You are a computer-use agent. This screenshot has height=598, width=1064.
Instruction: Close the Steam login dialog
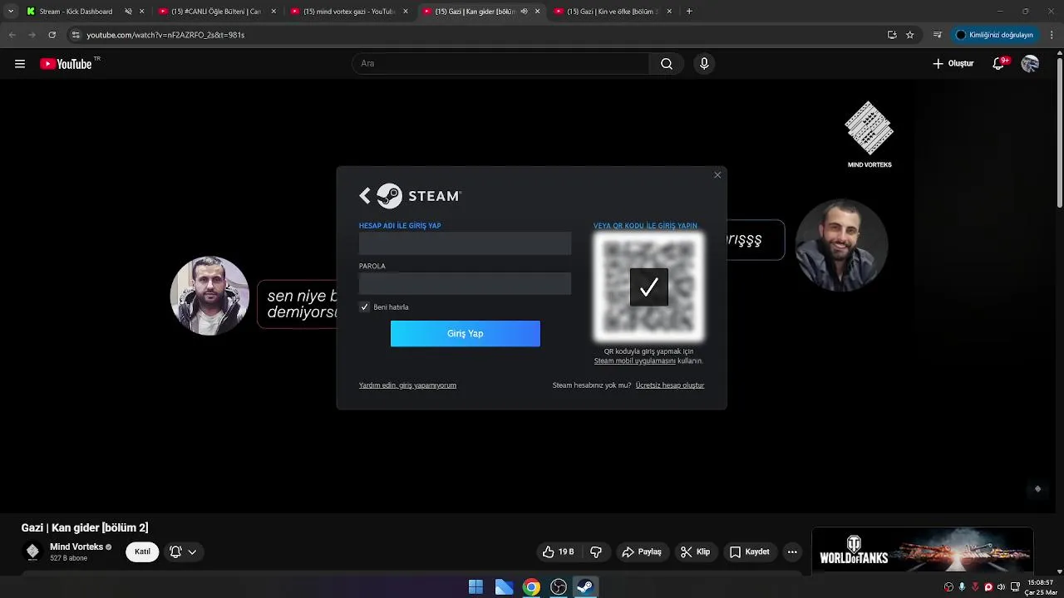coord(717,175)
